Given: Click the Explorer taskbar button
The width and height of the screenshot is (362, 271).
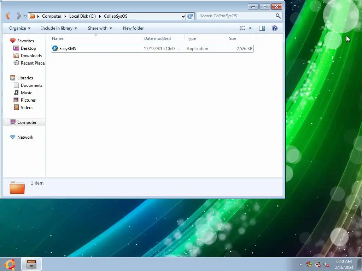Looking at the screenshot, I should [x=31, y=264].
